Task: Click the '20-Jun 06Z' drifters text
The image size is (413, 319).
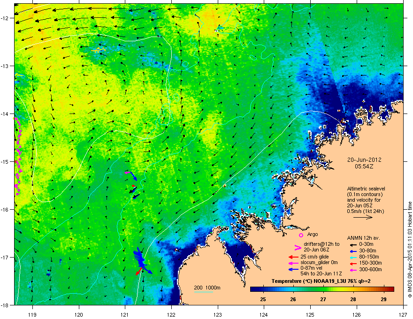Action: point(316,250)
